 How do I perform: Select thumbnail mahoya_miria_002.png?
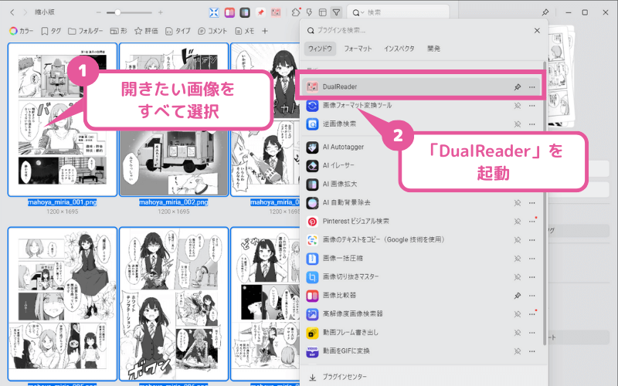tap(174, 120)
